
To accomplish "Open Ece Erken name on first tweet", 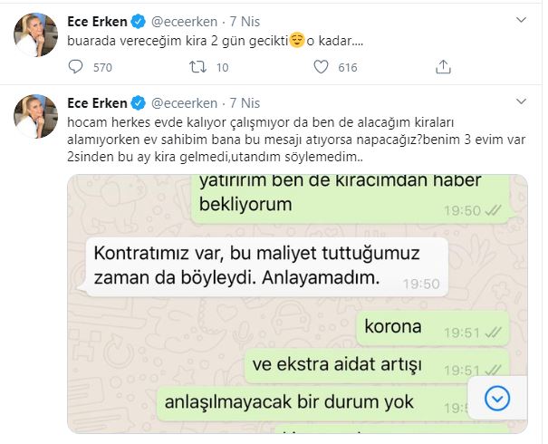I will 97,22.
